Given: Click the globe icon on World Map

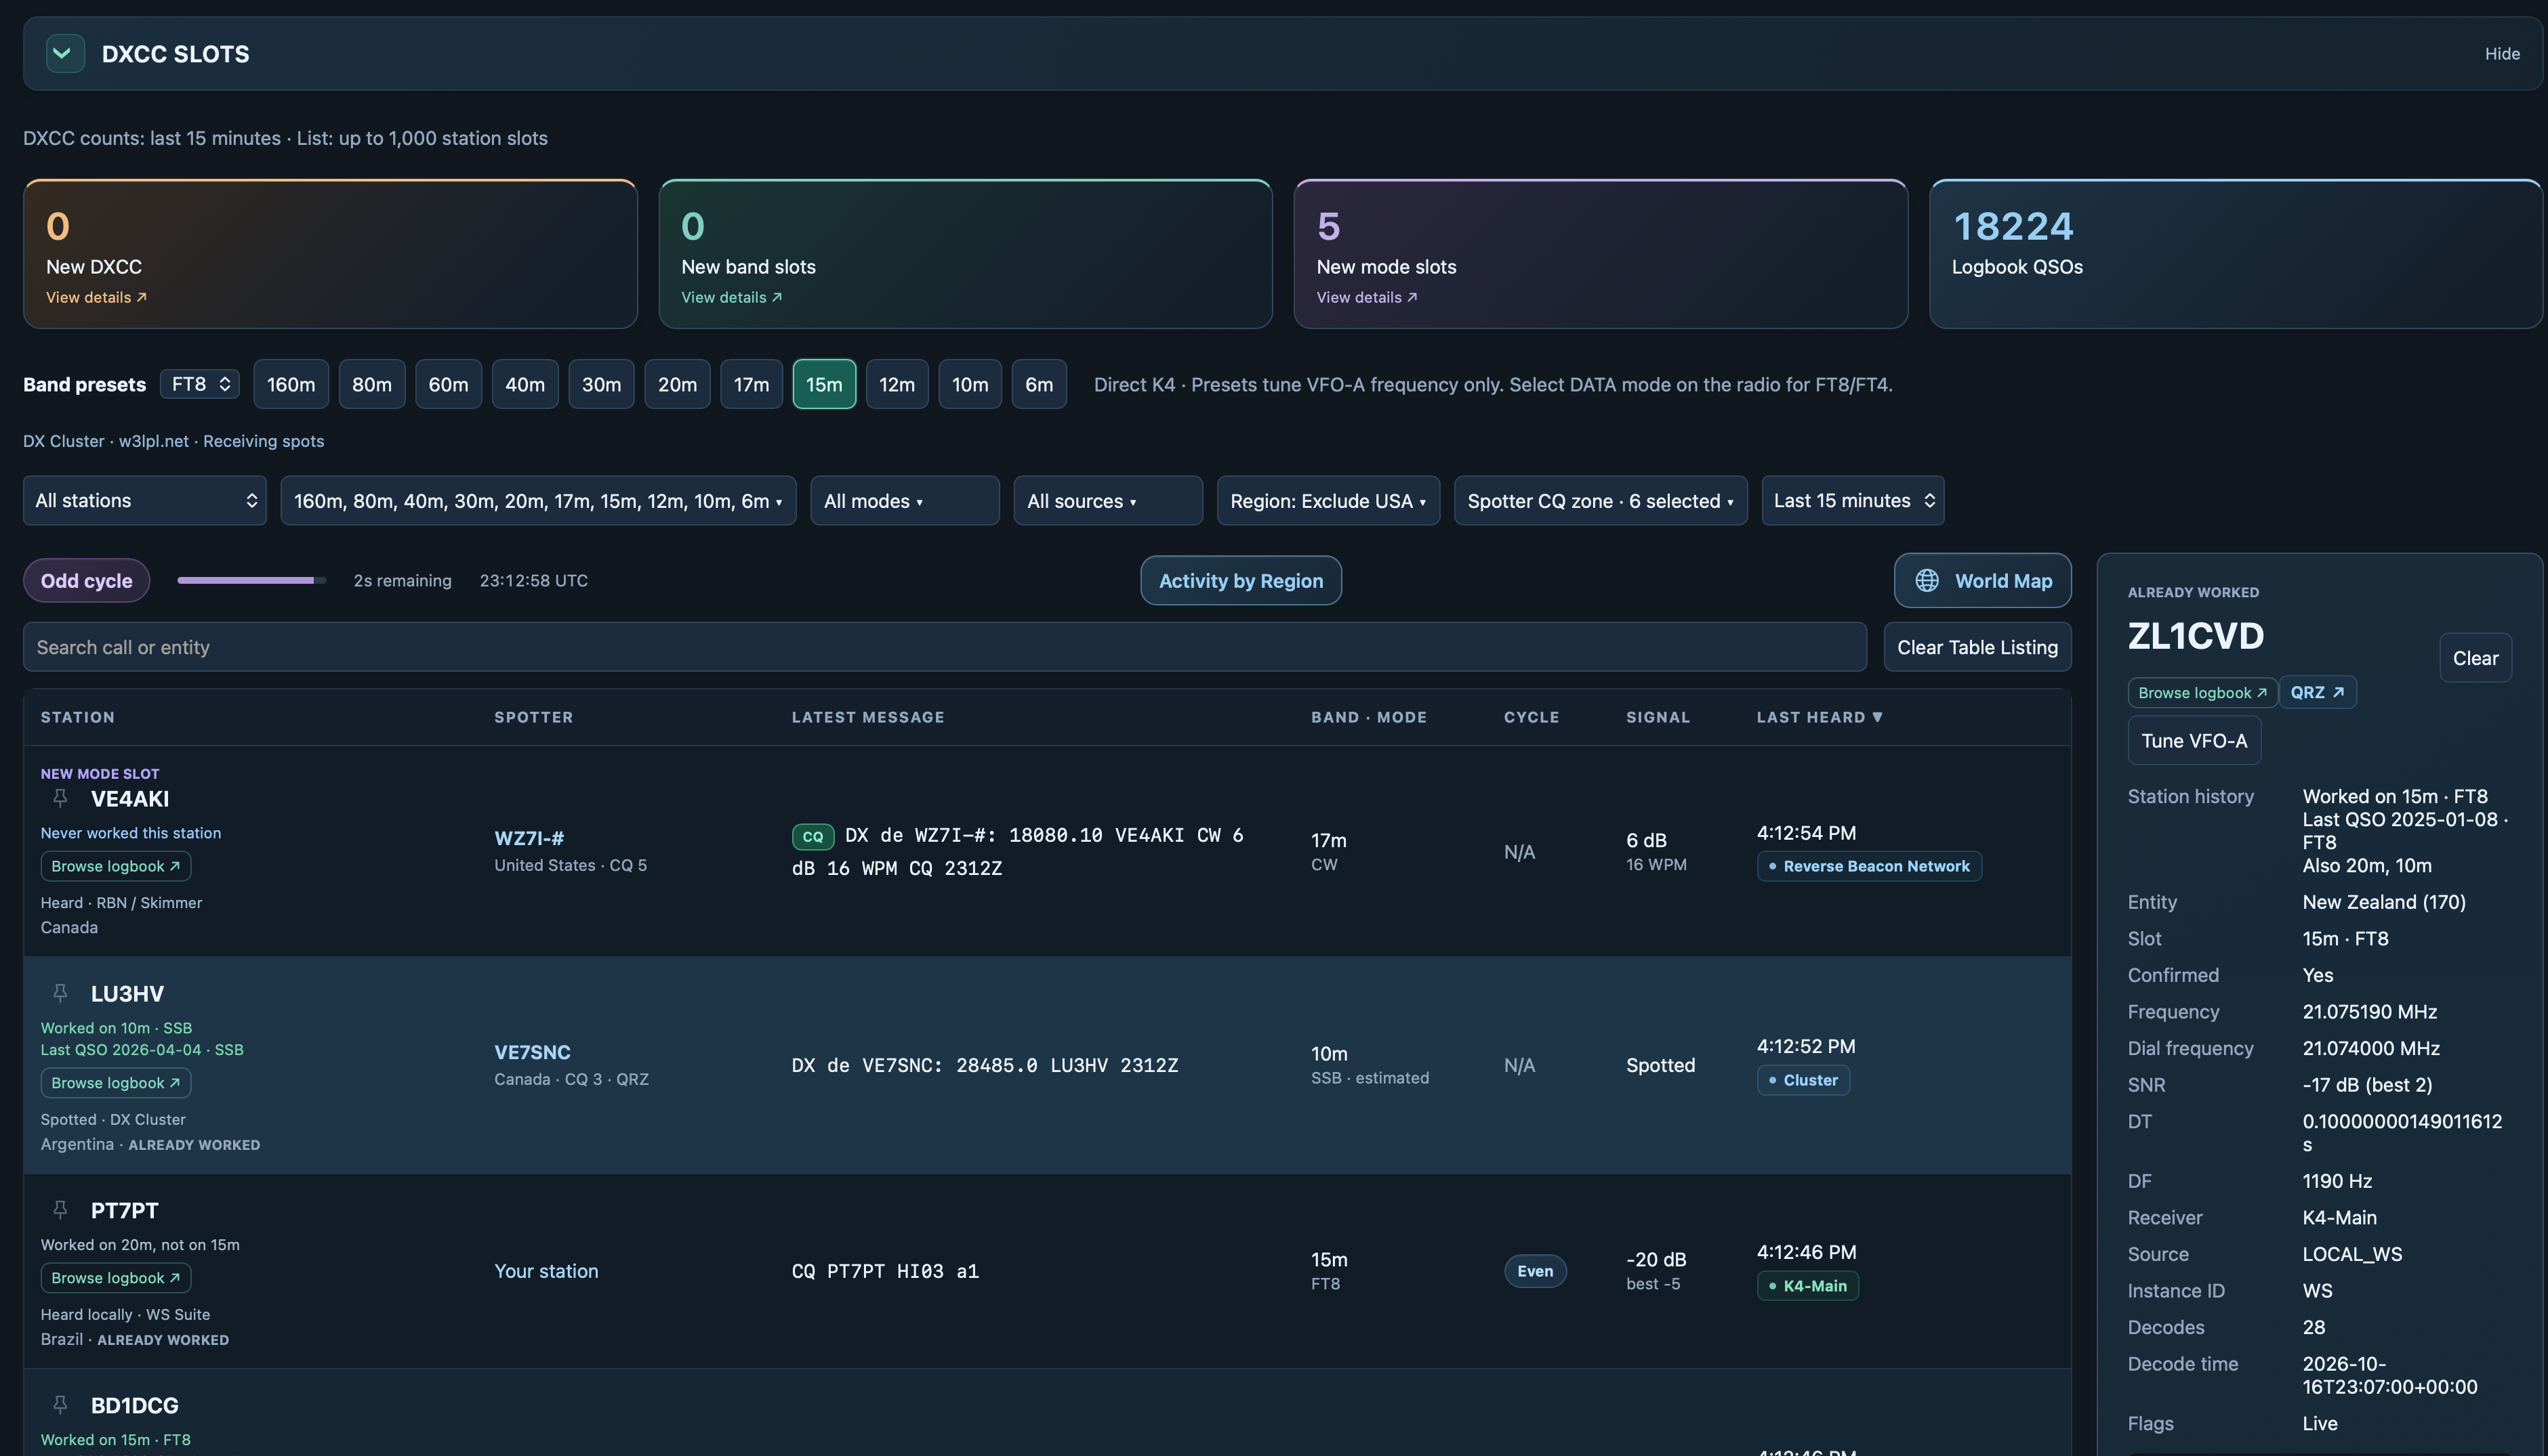Looking at the screenshot, I should [x=1927, y=581].
